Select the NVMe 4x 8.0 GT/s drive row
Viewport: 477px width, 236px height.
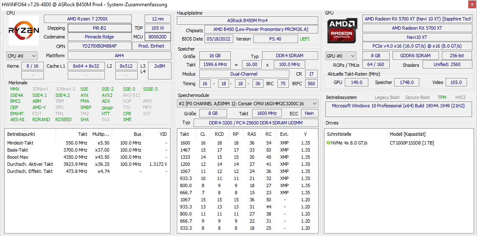(x=398, y=143)
